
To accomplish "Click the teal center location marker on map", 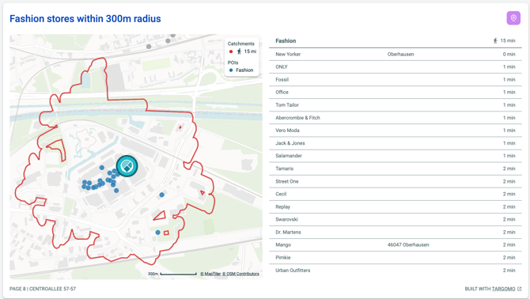I will (127, 166).
